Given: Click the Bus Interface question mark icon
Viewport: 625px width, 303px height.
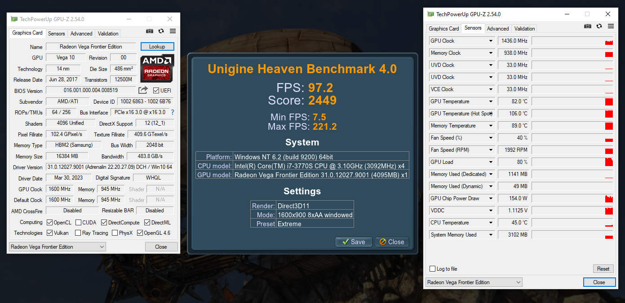Looking at the screenshot, I should [172, 112].
